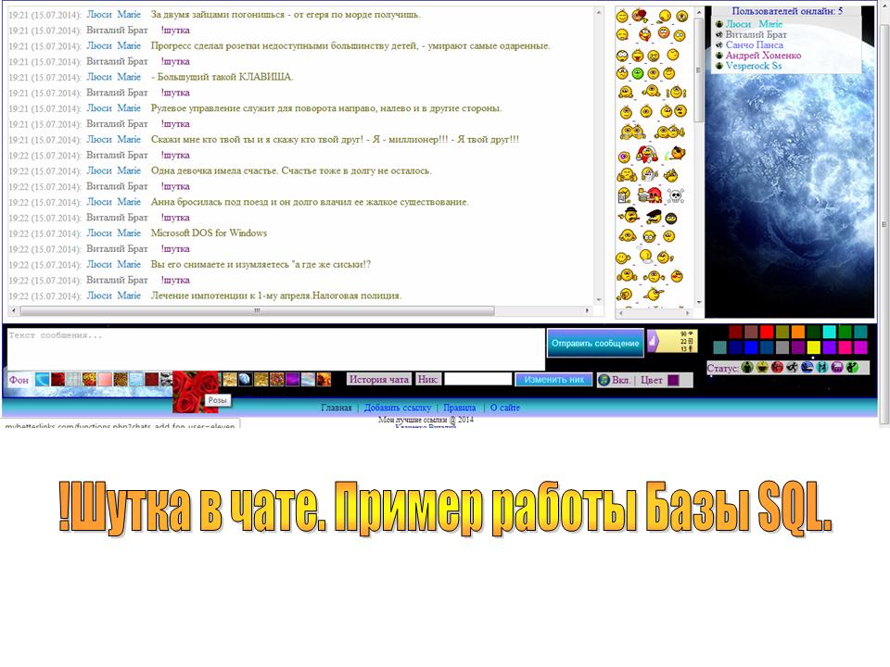
Task: Focus the Текст сообщения message field
Action: pyautogui.click(x=275, y=348)
